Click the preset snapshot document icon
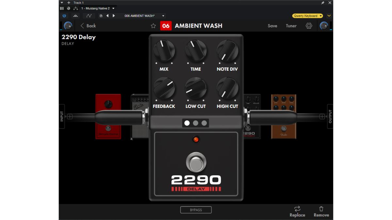This screenshot has height=220, width=392. point(101,15)
